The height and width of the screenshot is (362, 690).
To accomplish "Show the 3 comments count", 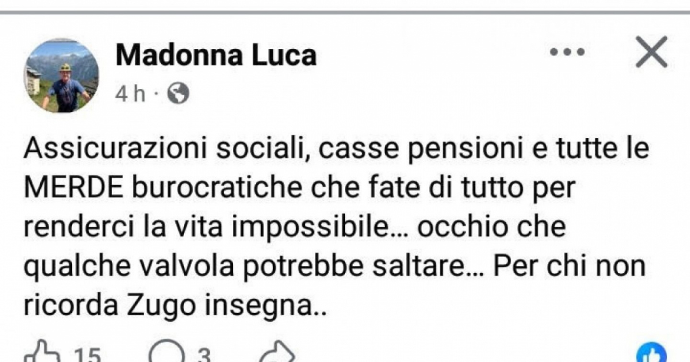I will pos(204,355).
